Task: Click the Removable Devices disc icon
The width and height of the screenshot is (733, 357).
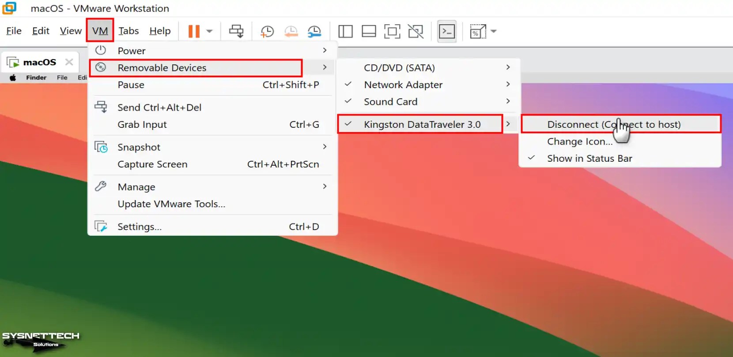Action: point(101,67)
